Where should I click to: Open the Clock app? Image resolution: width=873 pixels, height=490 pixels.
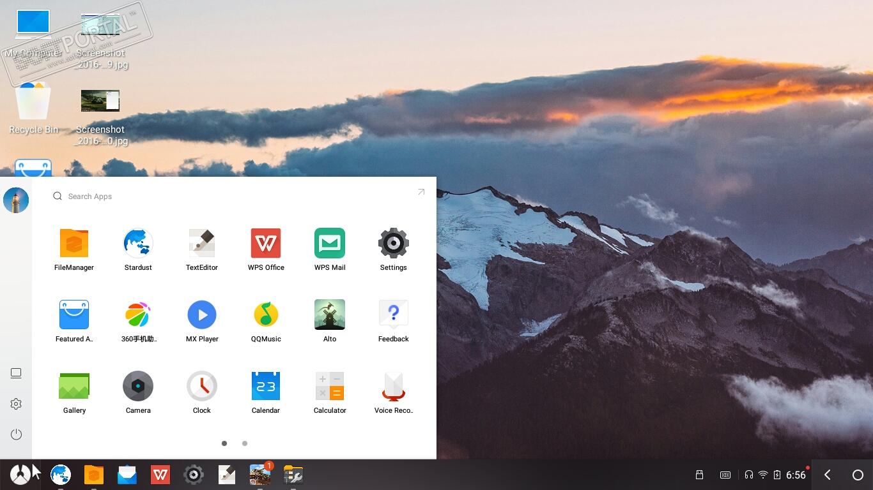202,392
